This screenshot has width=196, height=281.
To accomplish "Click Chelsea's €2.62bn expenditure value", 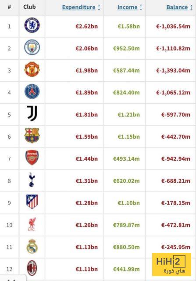I will tap(87, 26).
